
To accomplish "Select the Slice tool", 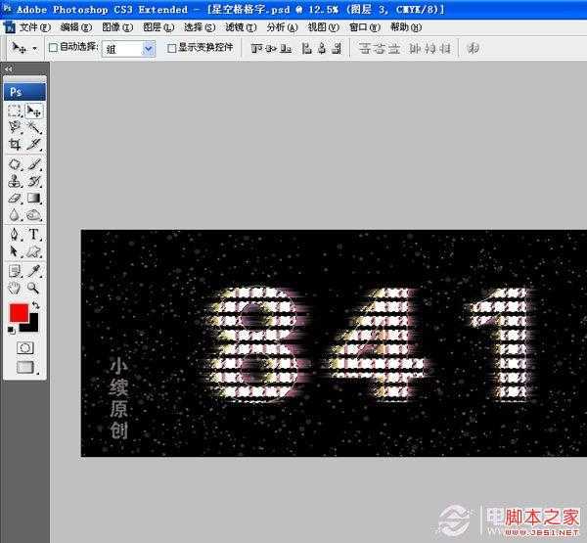I will tap(34, 144).
